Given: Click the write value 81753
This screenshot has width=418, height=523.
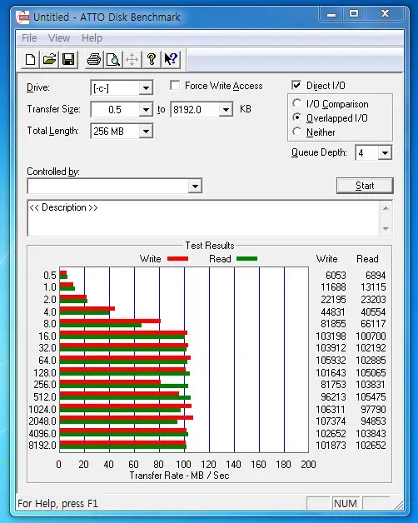Looking at the screenshot, I should click(333, 385).
